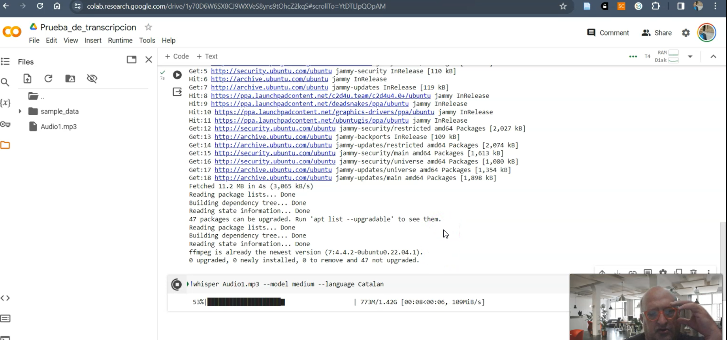Stop the running whisper cell

(177, 284)
